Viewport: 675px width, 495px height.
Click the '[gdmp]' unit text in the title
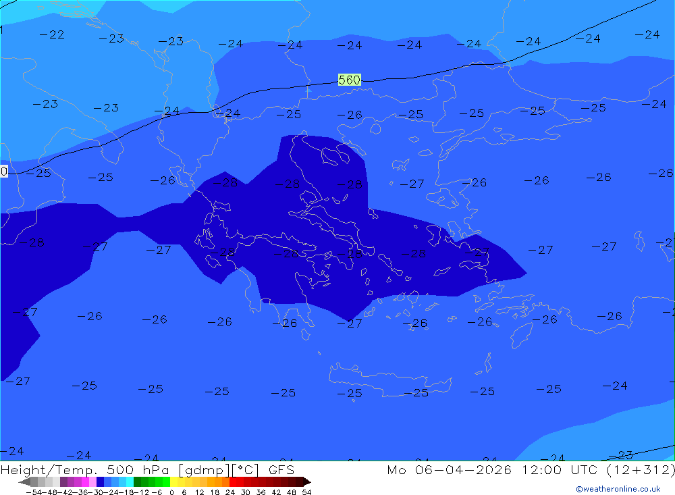pos(205,470)
